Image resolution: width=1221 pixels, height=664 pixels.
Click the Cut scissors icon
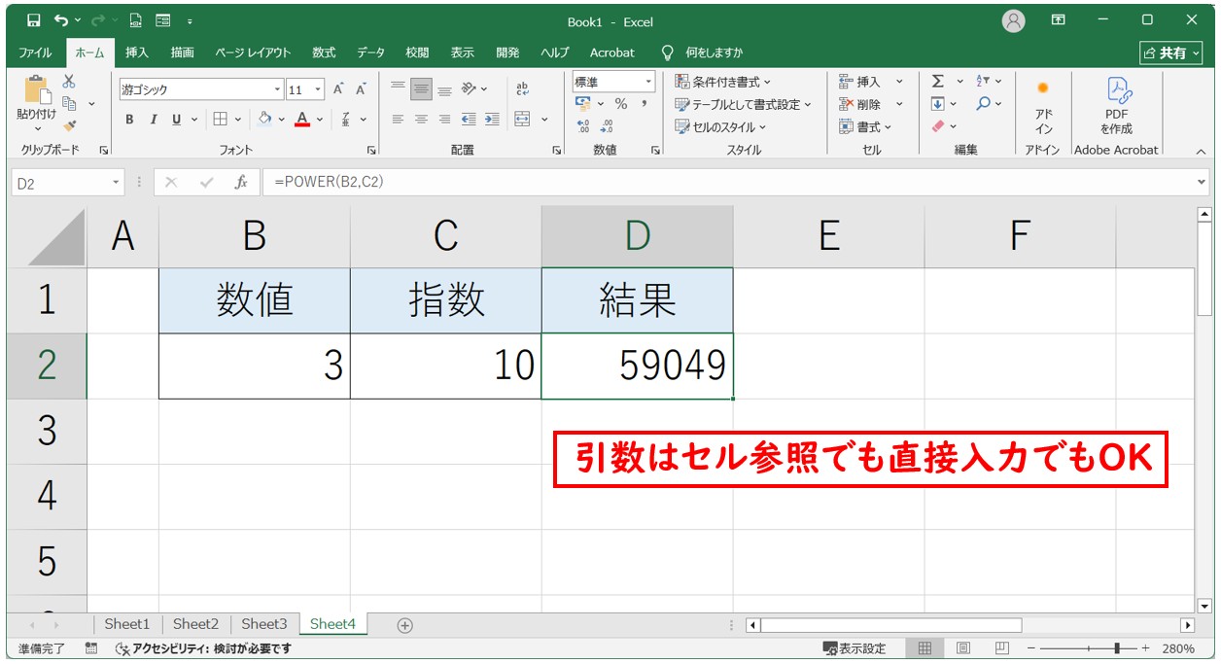[x=69, y=82]
